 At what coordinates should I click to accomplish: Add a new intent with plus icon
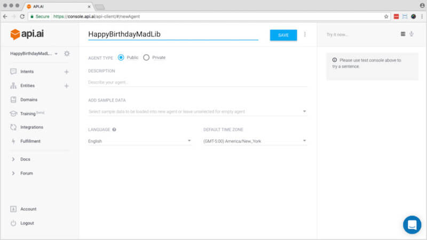pos(66,72)
